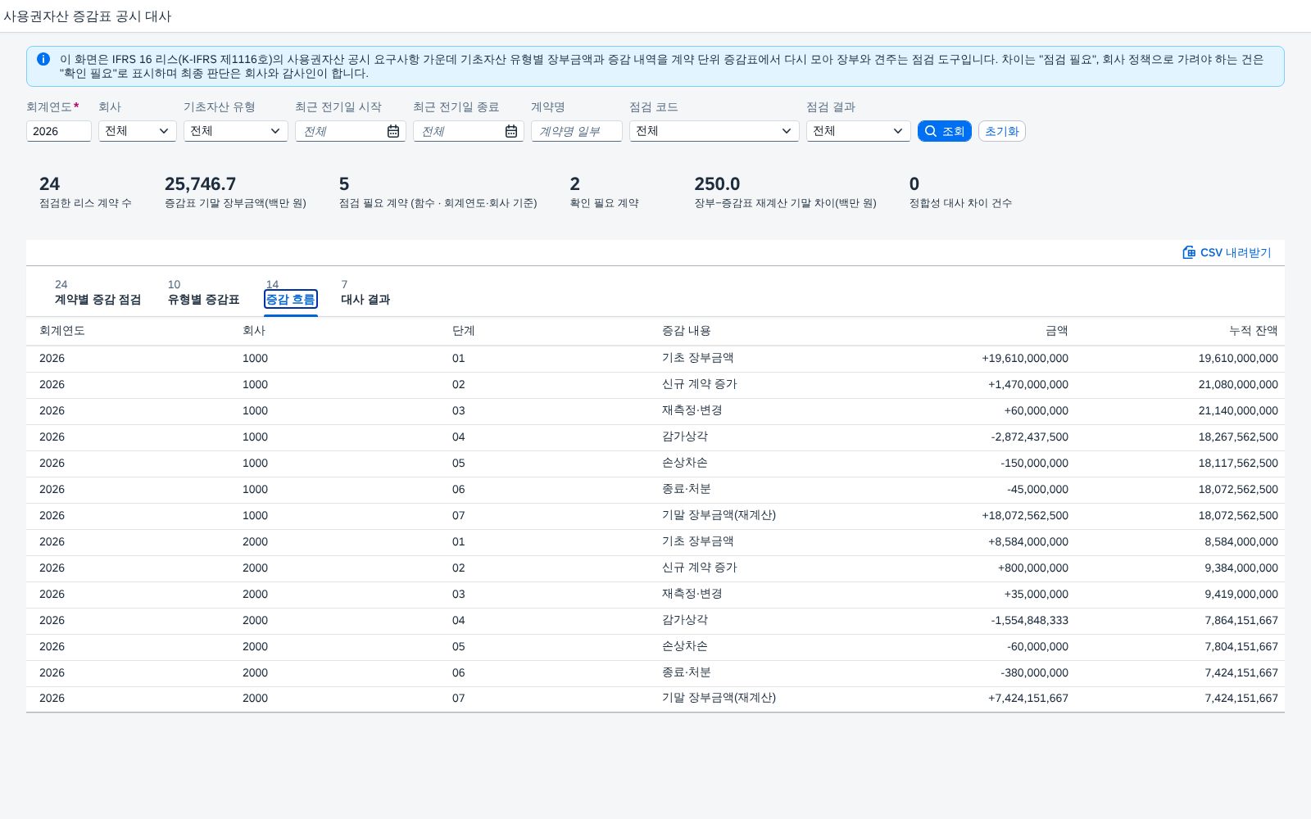
Task: Click the 25,746.7 기말 장부금액 KPI
Action: (235, 192)
